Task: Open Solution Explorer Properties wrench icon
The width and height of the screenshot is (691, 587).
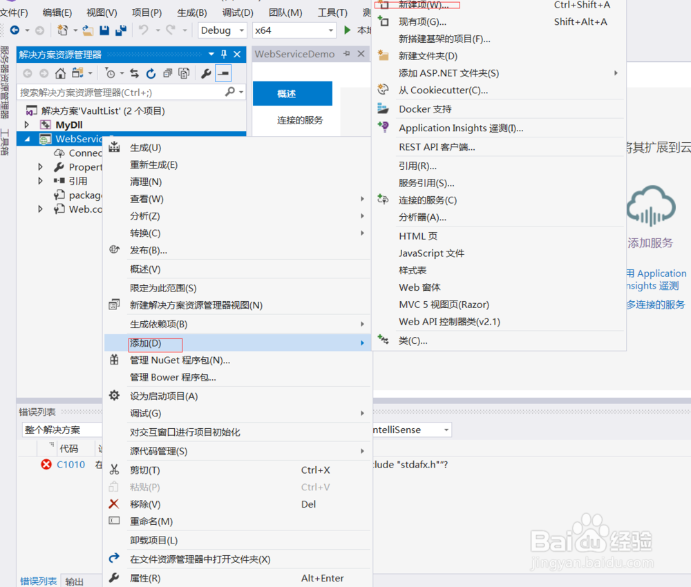Action: tap(206, 72)
